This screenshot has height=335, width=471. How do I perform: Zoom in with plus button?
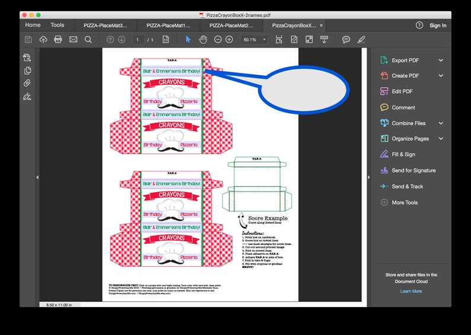(x=229, y=39)
